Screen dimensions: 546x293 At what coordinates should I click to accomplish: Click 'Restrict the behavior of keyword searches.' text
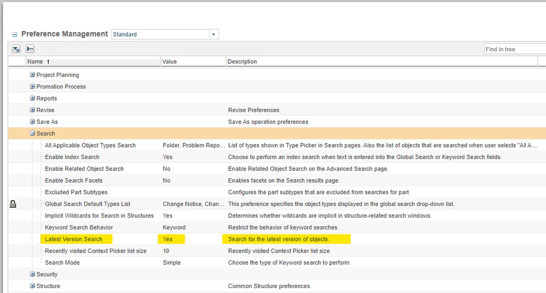284,227
